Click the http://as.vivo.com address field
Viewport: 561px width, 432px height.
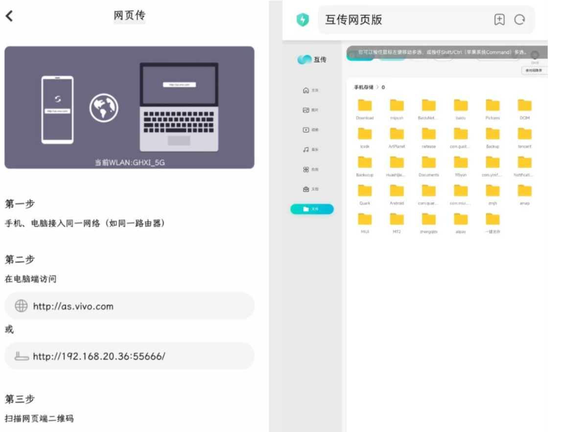click(129, 306)
